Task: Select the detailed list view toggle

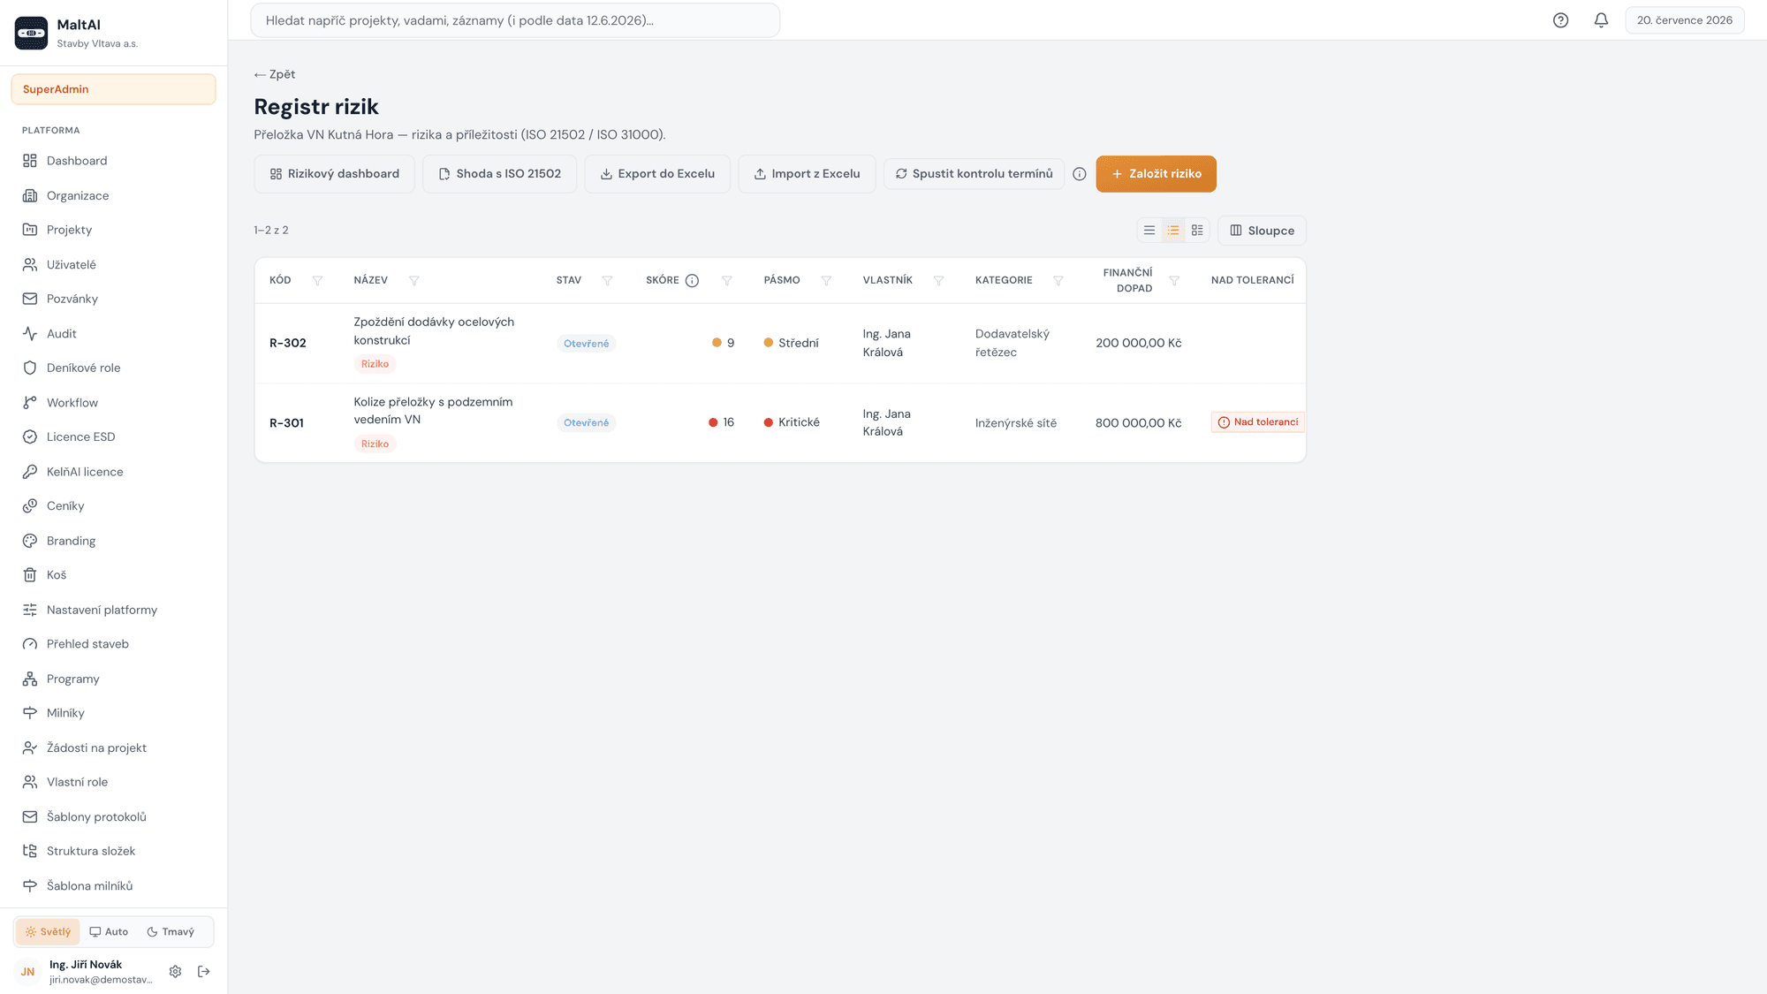Action: coord(1173,231)
